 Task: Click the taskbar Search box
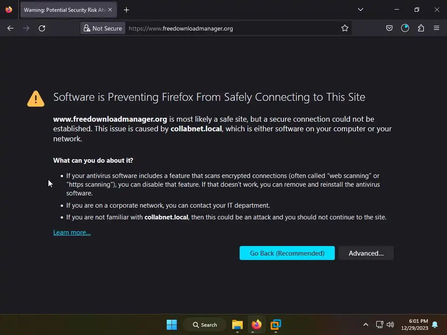(205, 325)
